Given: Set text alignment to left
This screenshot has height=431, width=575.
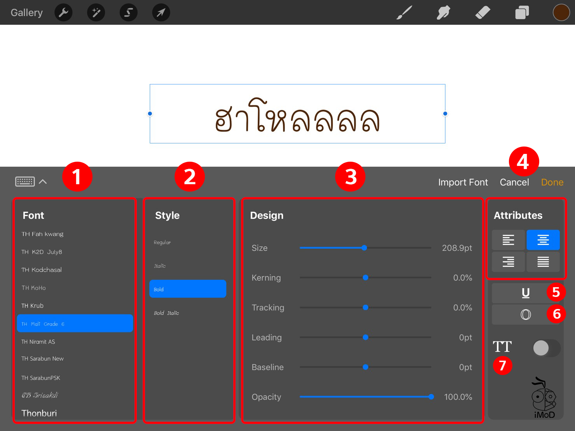Looking at the screenshot, I should tap(508, 240).
